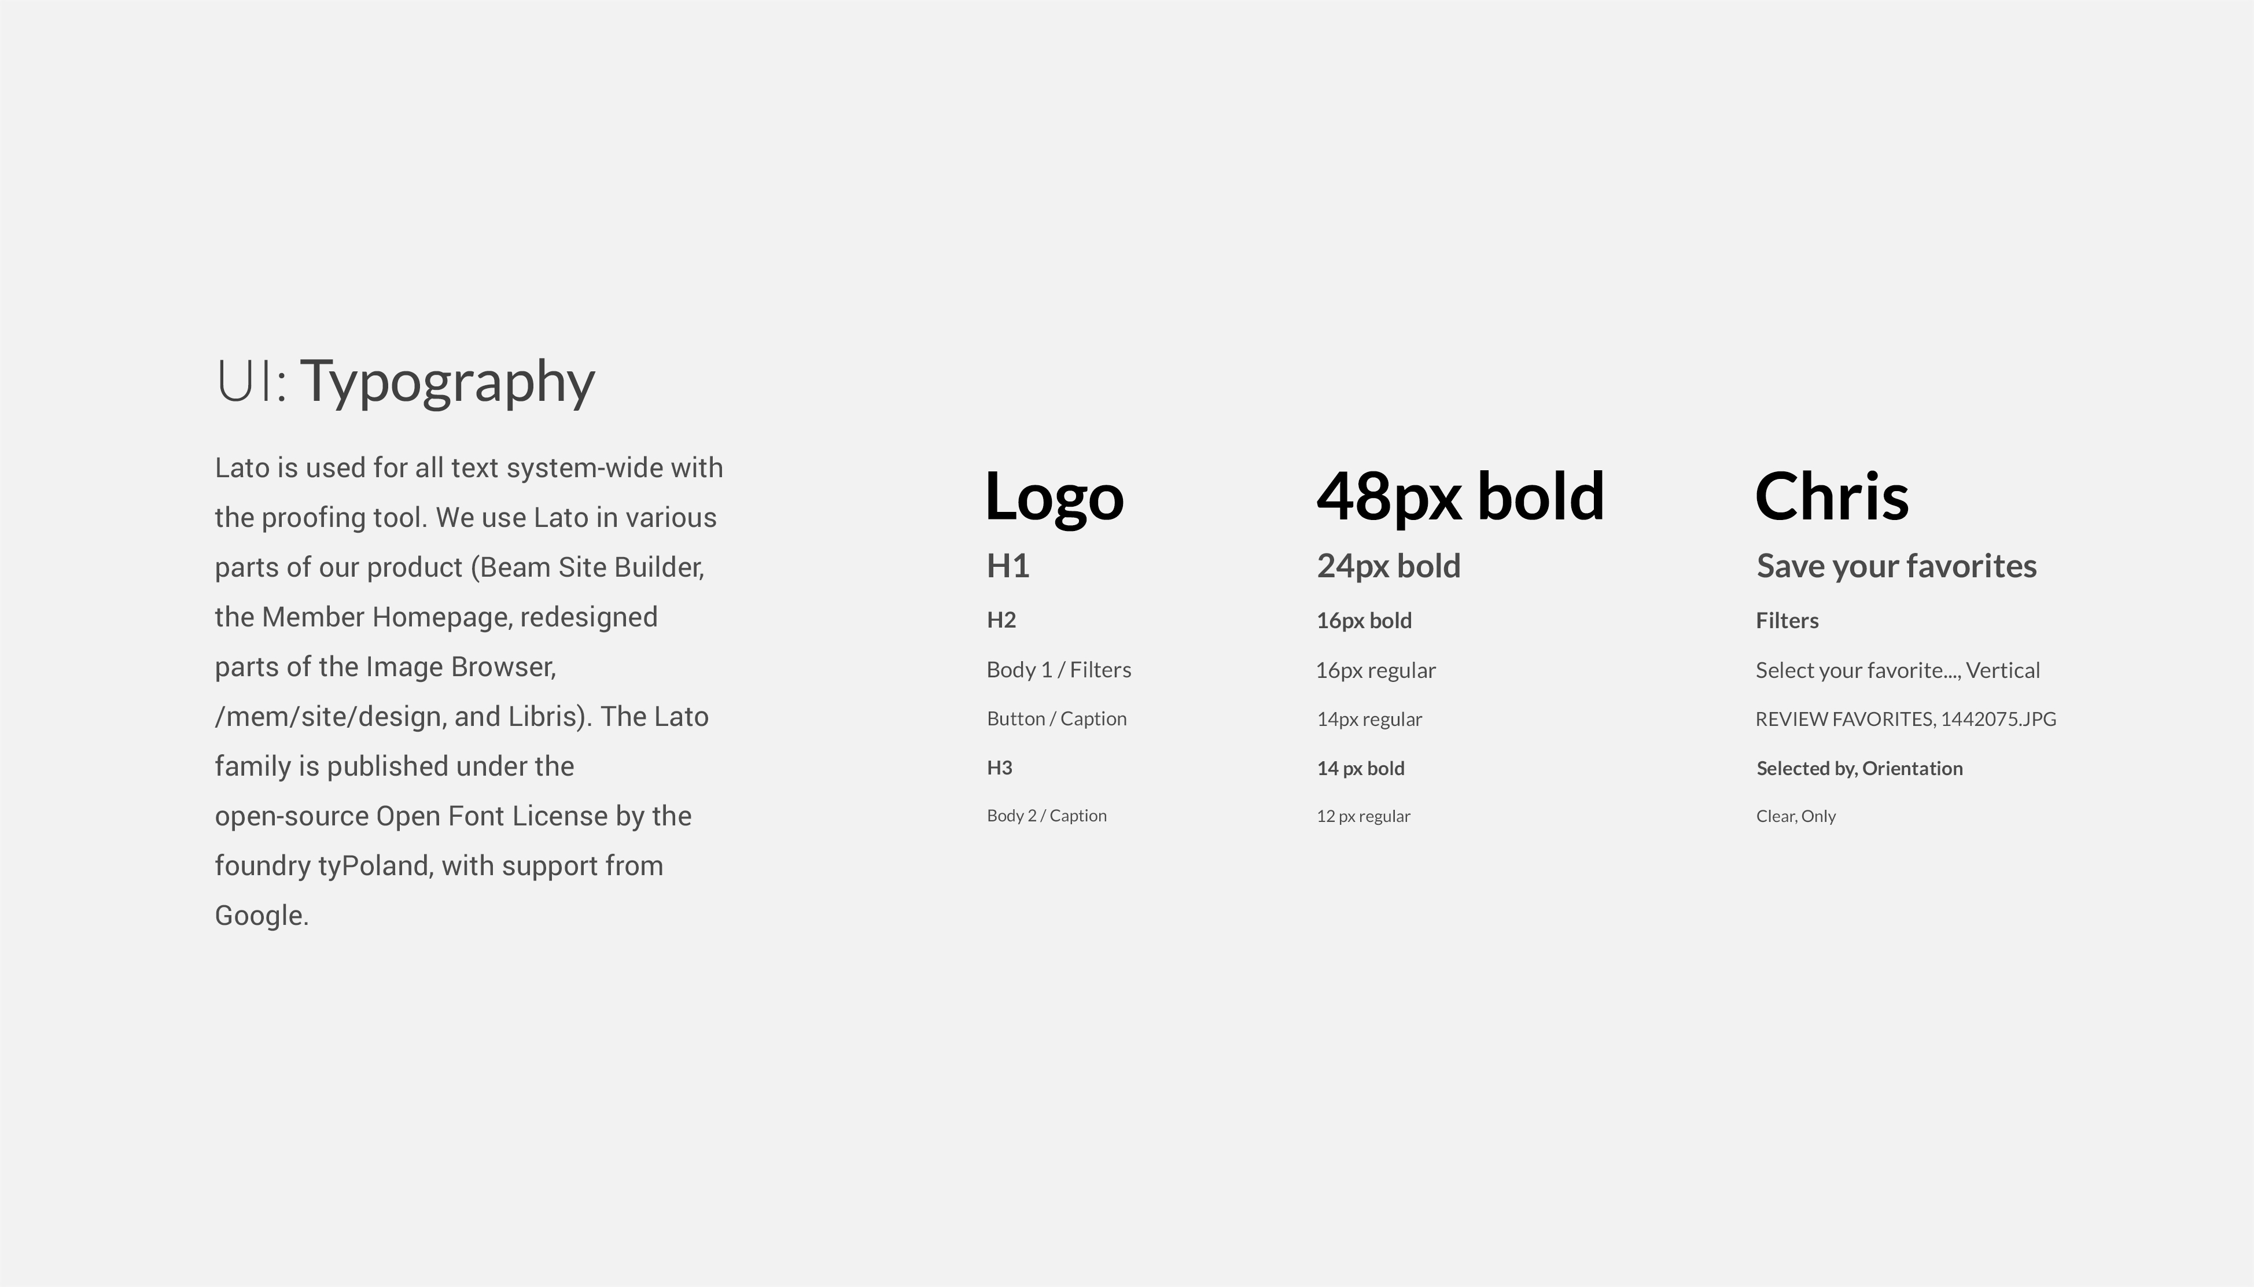The width and height of the screenshot is (2254, 1287).
Task: Select the H3 heading style
Action: click(1000, 766)
